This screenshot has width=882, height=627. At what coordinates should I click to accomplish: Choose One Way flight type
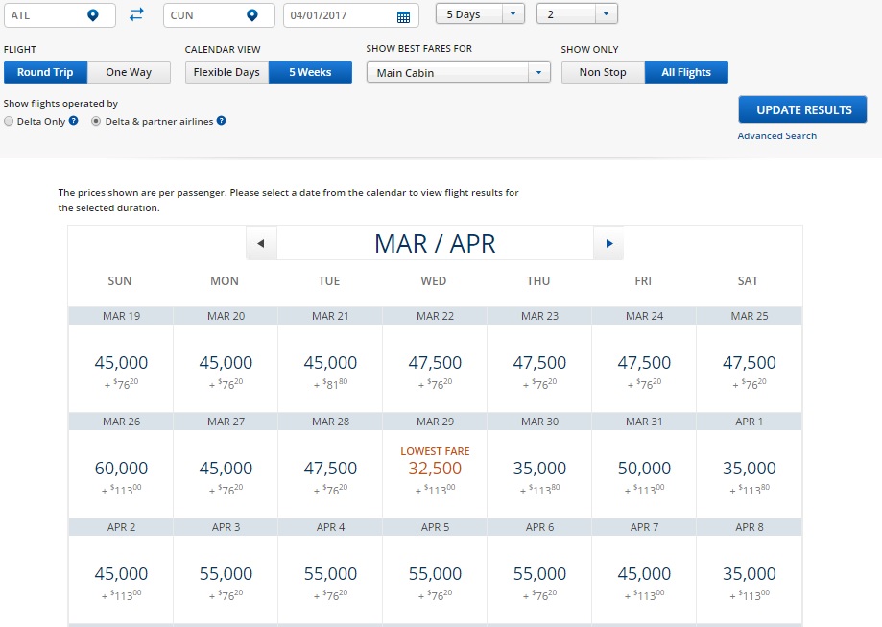(x=129, y=73)
